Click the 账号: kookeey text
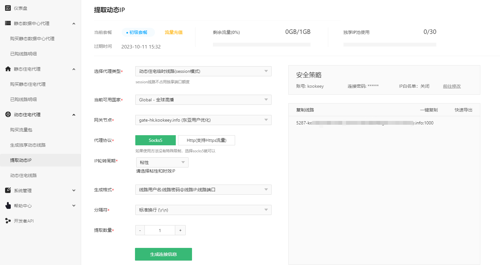500x265 pixels. coord(310,86)
